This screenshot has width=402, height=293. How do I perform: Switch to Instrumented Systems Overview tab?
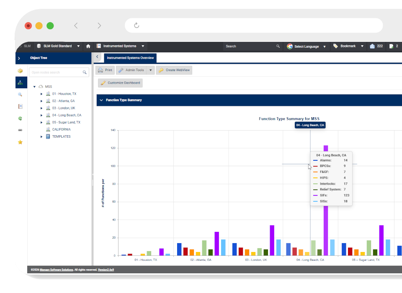[130, 58]
